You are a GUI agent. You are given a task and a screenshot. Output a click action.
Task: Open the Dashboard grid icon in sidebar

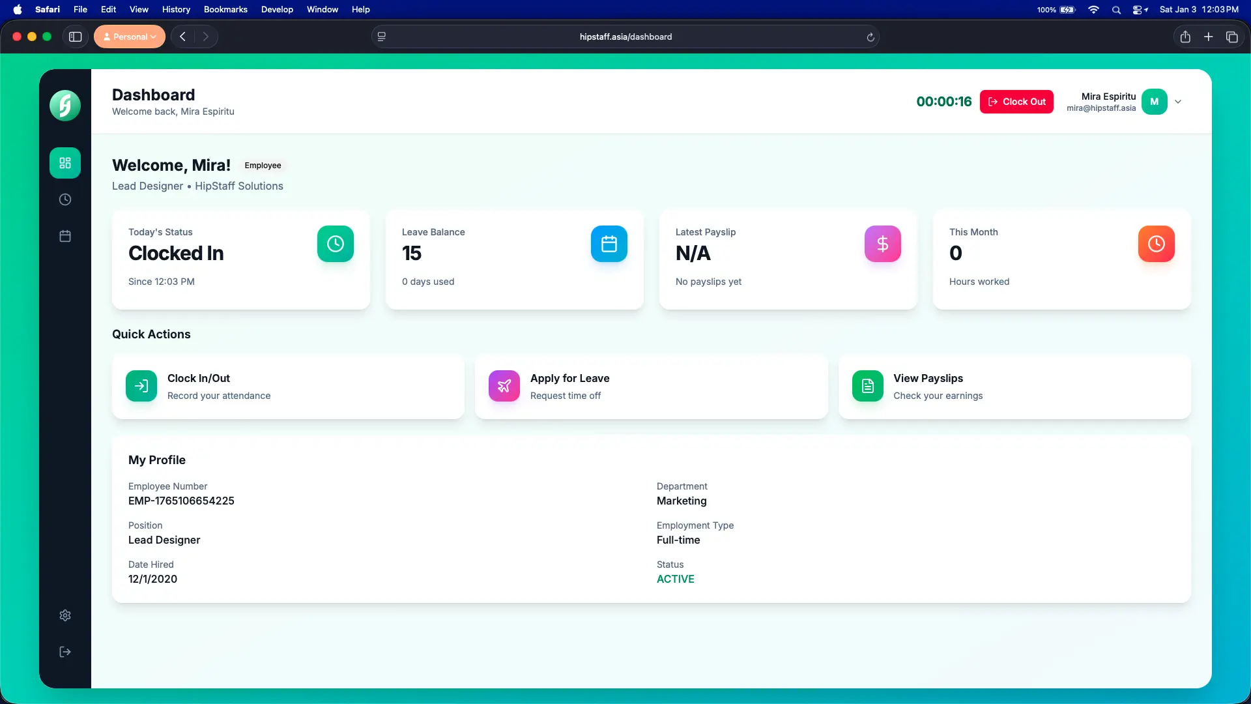pyautogui.click(x=65, y=163)
